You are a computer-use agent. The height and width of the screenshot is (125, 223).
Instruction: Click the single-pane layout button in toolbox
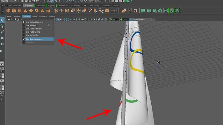(x=2, y=64)
